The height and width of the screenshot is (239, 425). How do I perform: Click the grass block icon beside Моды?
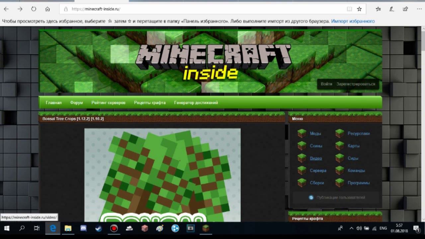coord(302,133)
